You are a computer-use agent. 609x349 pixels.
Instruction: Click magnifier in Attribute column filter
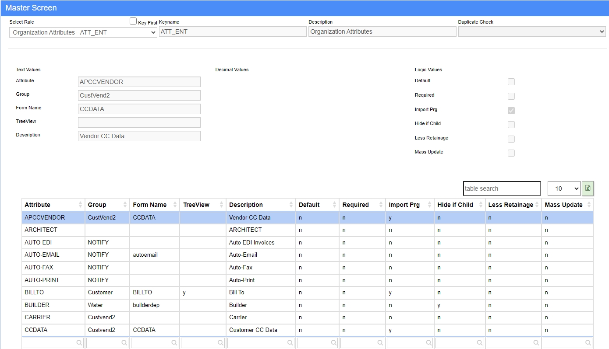(x=79, y=343)
